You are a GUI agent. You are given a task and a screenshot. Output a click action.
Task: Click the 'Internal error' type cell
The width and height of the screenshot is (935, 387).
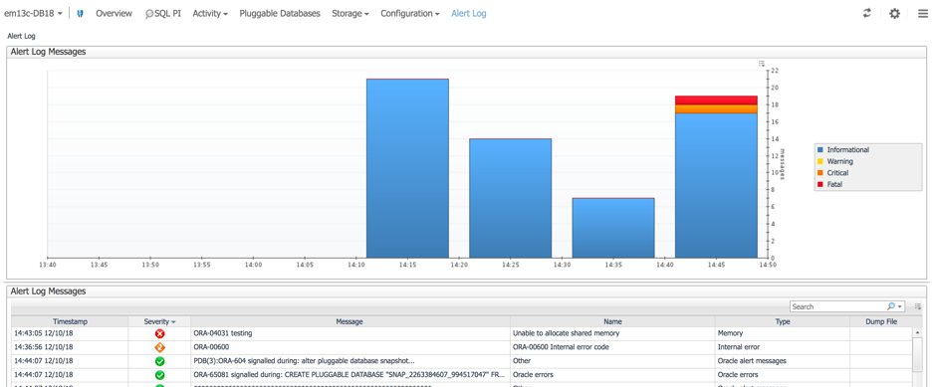[783, 348]
